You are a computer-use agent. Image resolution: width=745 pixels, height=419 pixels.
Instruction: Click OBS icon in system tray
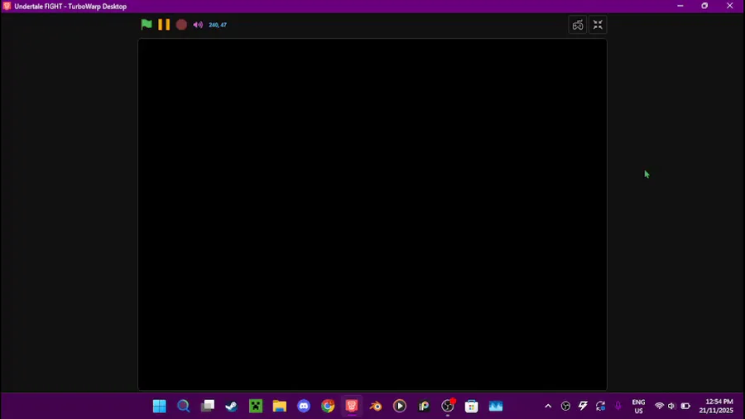click(565, 407)
